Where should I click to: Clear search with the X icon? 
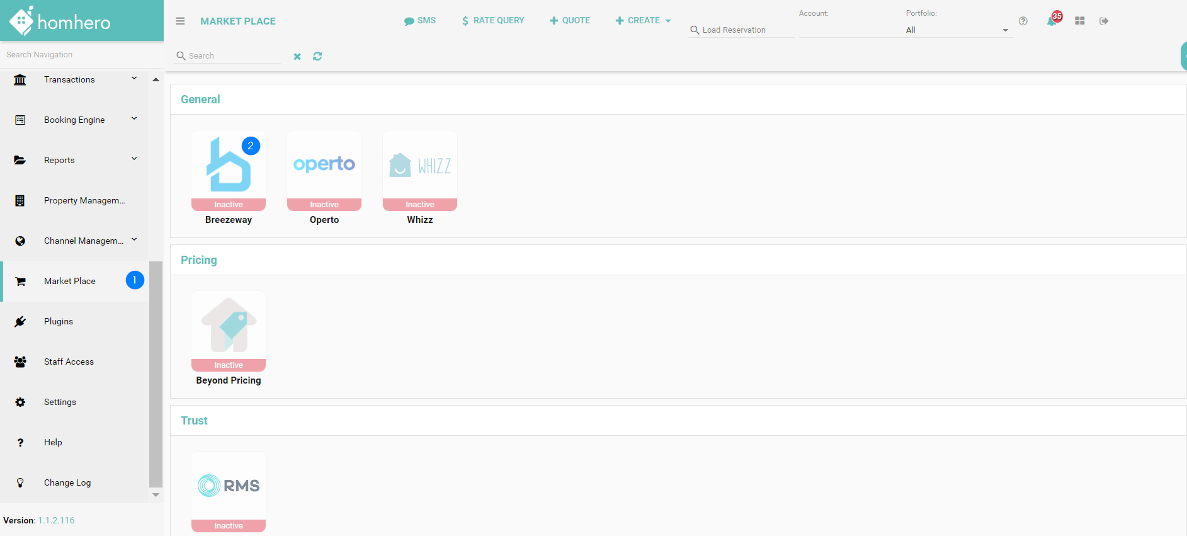pos(297,57)
